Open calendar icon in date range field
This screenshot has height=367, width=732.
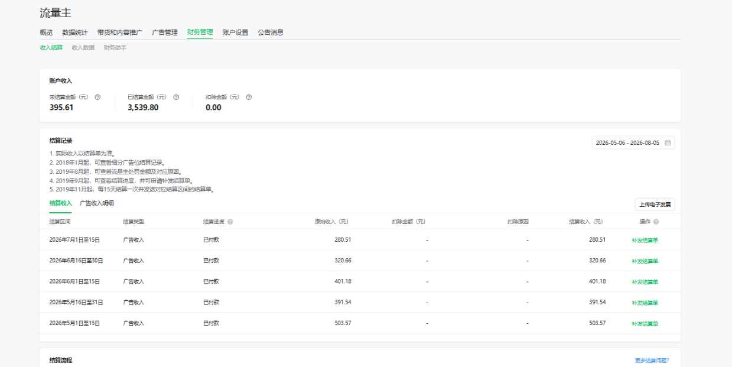coord(668,142)
